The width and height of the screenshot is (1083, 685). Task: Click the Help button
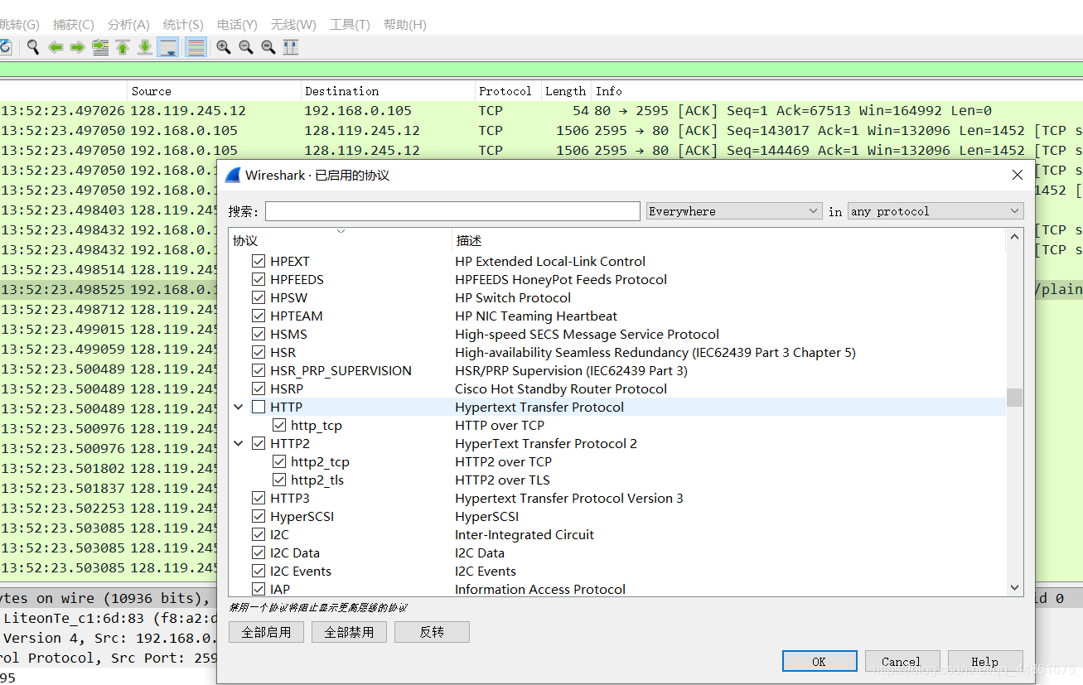point(985,661)
